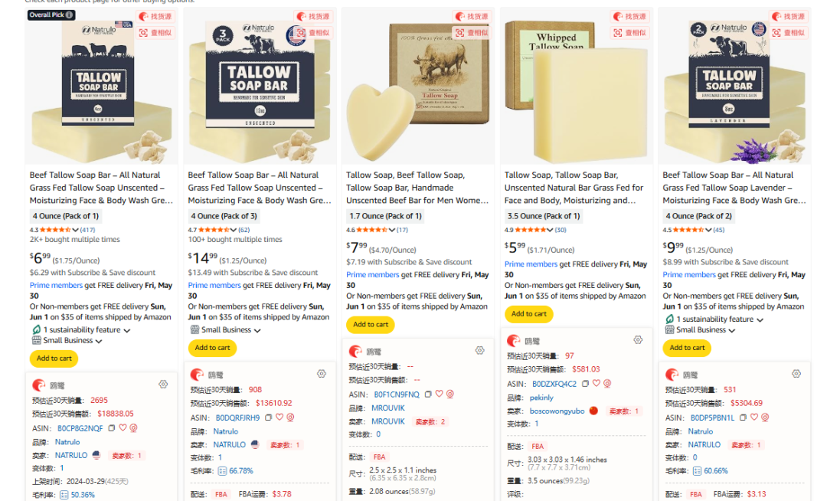The height and width of the screenshot is (501, 827).
Task: Select the 1.7 Ounce (Pack of 1) option
Action: [385, 216]
